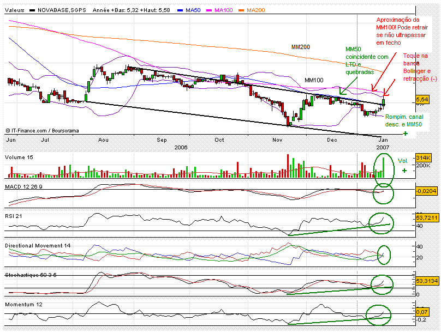Click the -0,0204 MACD value tag
Screen dimensions: 441x333
(x=426, y=191)
